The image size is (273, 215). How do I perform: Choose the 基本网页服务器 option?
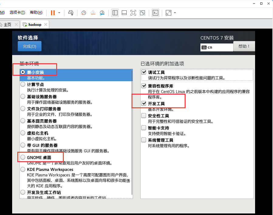pos(23,121)
